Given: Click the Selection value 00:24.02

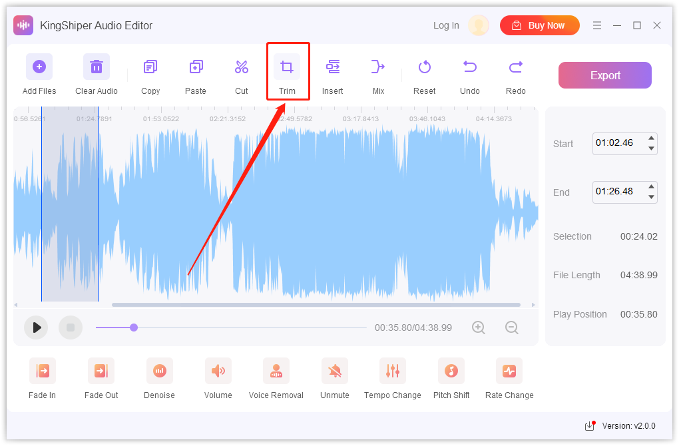Looking at the screenshot, I should (x=639, y=236).
